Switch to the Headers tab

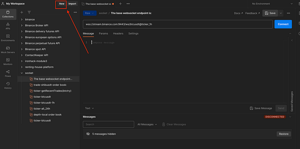pos(118,33)
